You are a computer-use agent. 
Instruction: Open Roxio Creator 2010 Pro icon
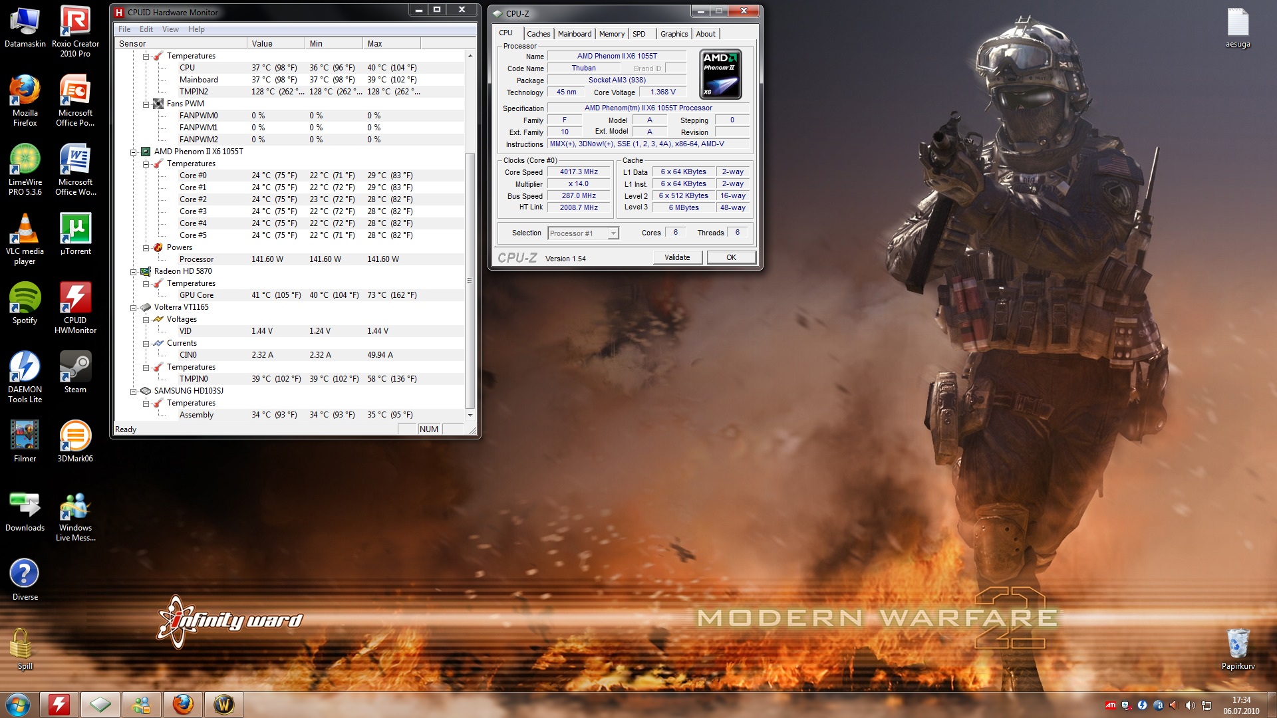75,31
